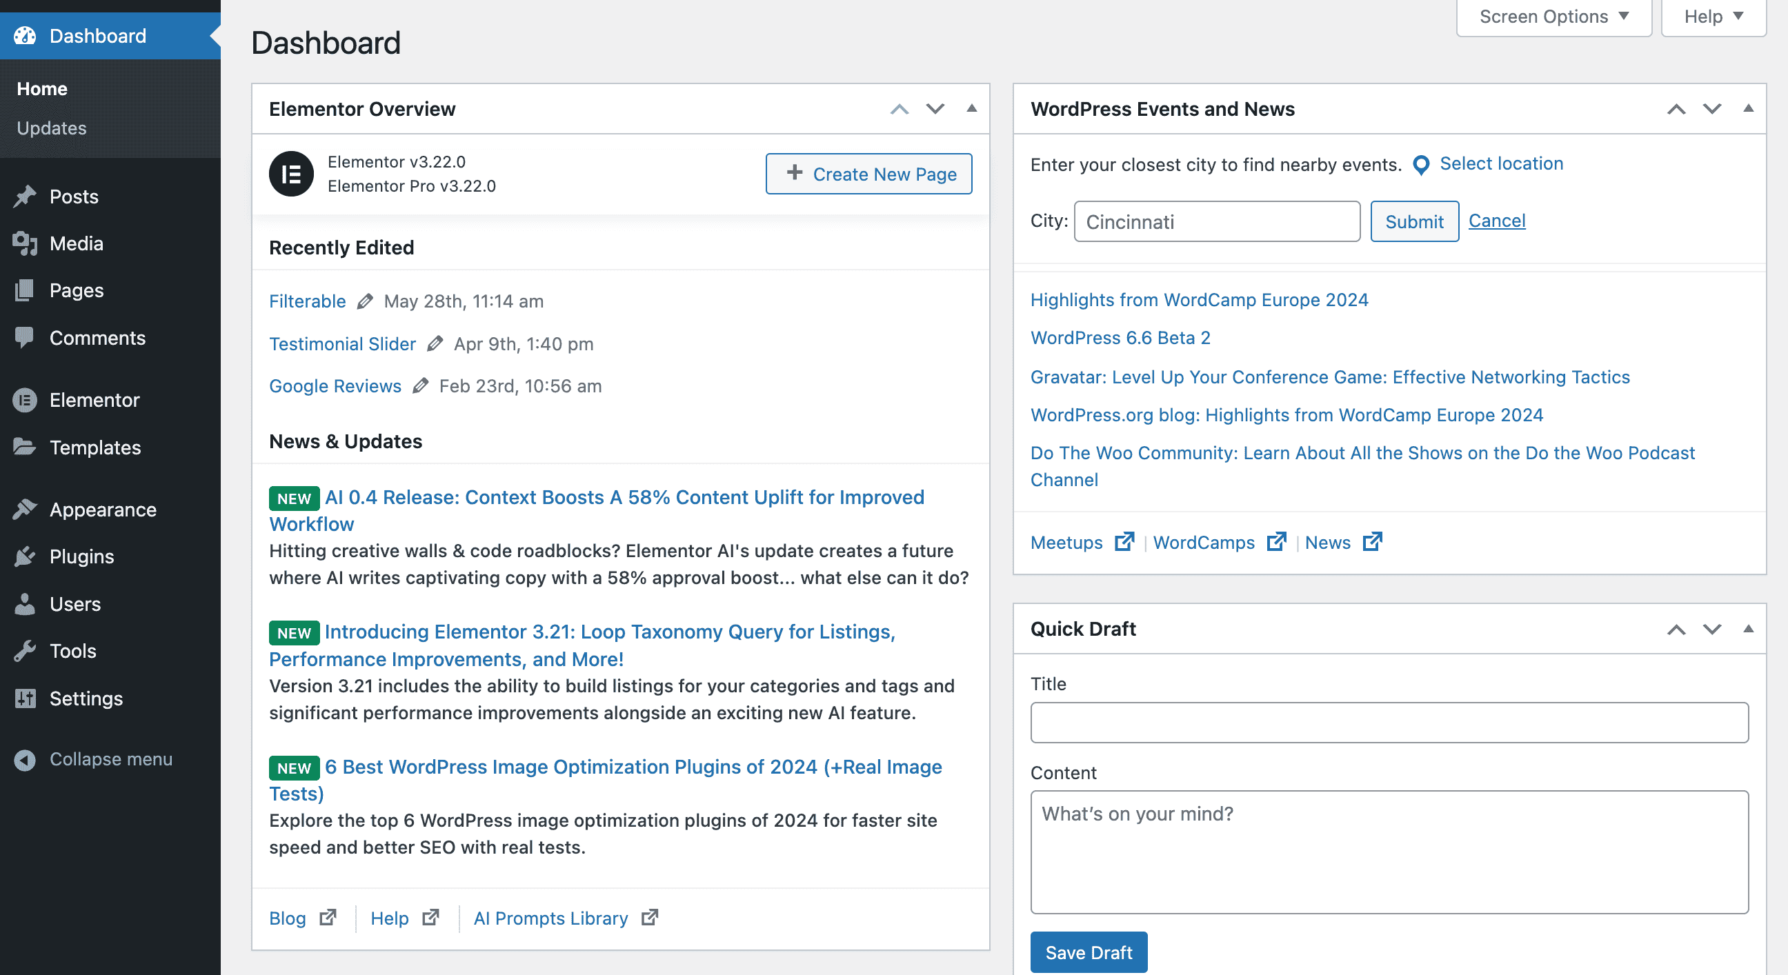Click external link icon beside WordCamps
1788x975 pixels.
click(1276, 542)
